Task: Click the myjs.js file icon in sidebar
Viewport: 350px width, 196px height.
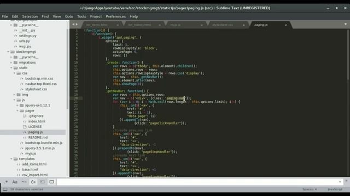Action: click(x=22, y=154)
